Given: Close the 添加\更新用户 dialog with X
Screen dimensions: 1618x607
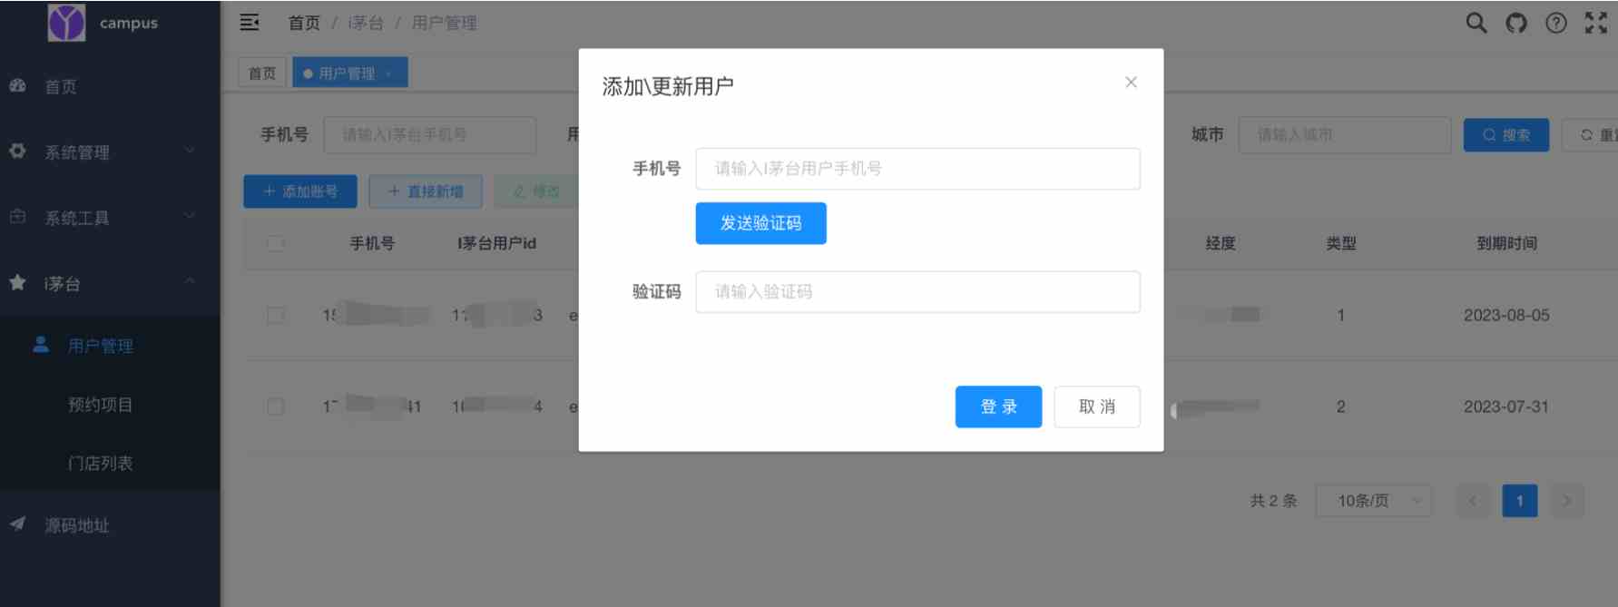Looking at the screenshot, I should pos(1131,83).
